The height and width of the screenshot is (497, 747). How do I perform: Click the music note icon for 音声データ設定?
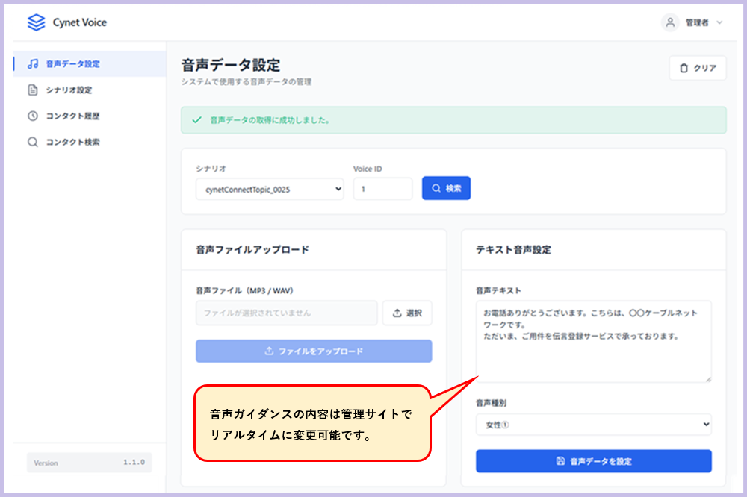33,64
